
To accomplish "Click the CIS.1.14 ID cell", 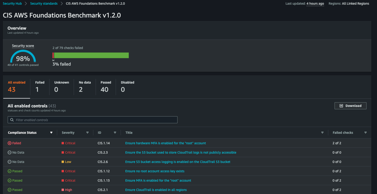I will [103, 143].
